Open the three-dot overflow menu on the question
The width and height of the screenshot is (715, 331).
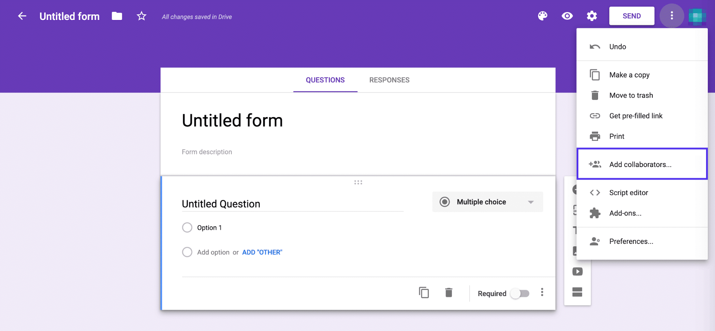point(542,292)
